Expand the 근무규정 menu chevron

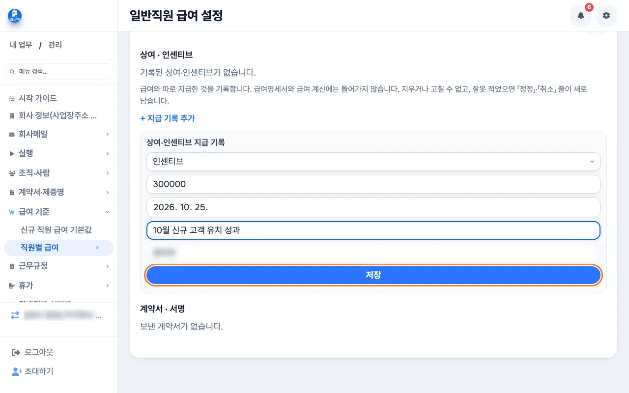click(x=107, y=266)
